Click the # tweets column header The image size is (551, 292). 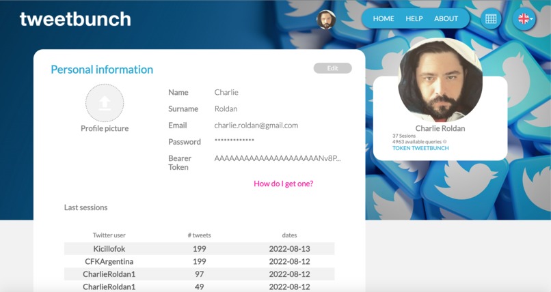[x=199, y=235]
